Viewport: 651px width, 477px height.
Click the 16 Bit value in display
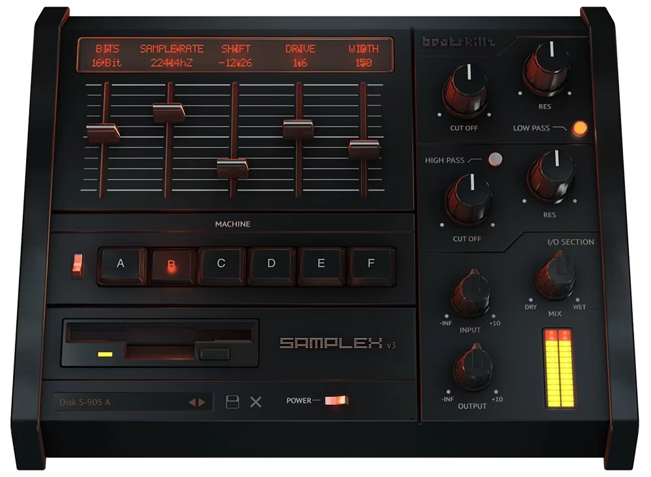(107, 62)
